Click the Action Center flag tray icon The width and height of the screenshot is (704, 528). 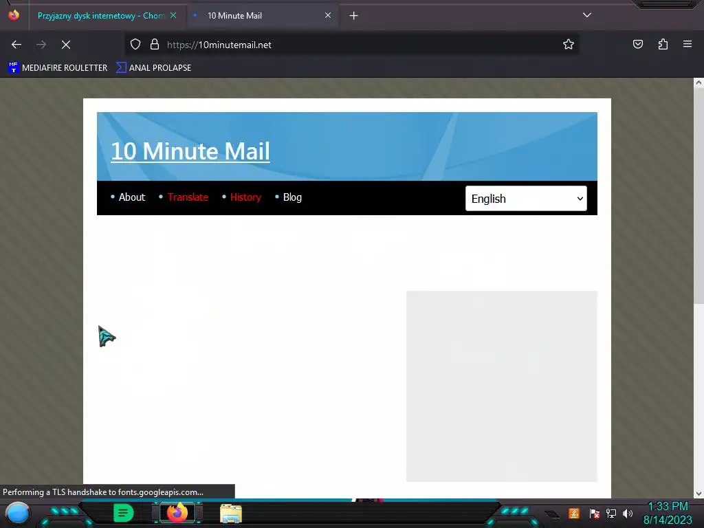(594, 513)
